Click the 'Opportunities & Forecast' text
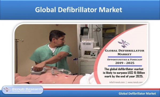160x97 pixels. (125, 60)
